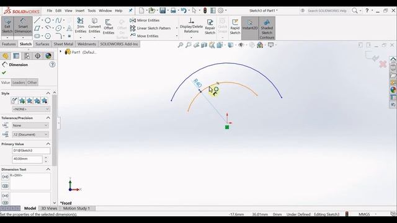
Task: Switch to the Weldments tab
Action: tap(87, 44)
